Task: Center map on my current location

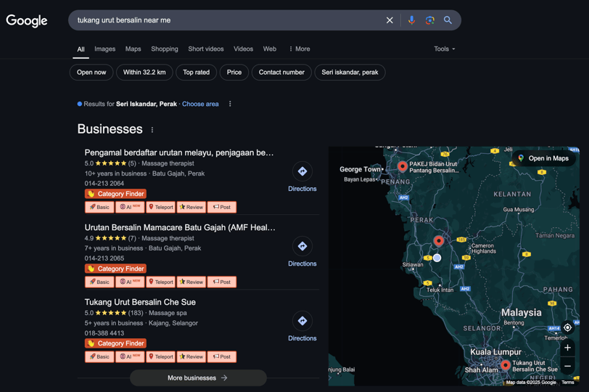Action: tap(567, 327)
